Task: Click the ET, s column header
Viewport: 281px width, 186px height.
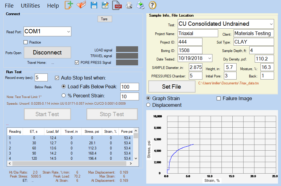Action: click(34, 132)
